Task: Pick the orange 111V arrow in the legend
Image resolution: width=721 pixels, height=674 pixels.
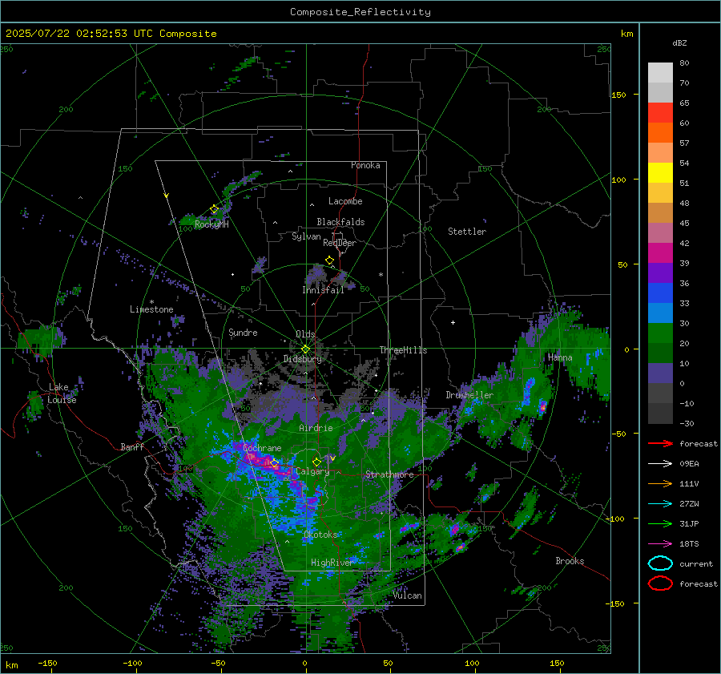Action: pos(660,483)
